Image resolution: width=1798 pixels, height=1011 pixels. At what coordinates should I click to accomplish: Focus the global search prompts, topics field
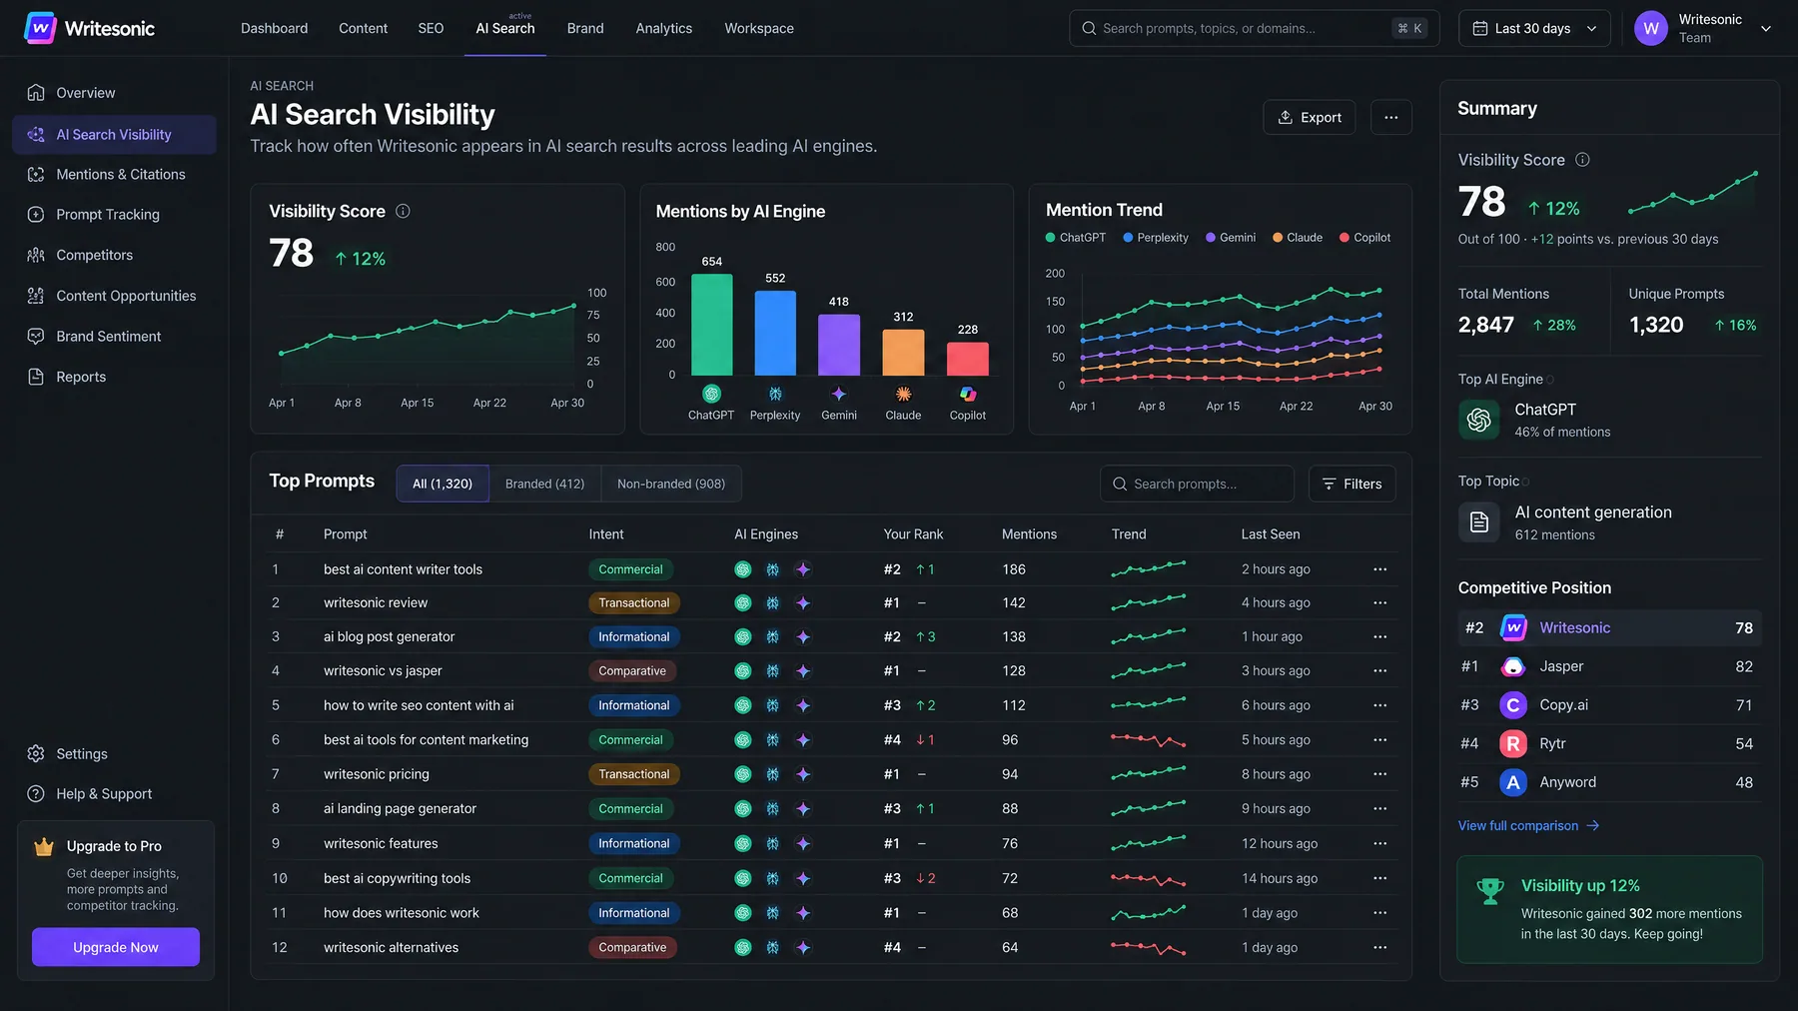(1255, 28)
